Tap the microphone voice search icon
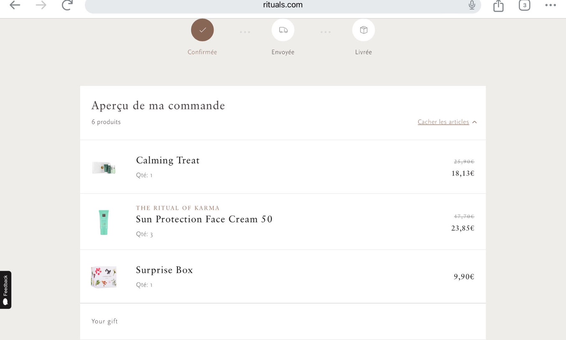 coord(472,5)
